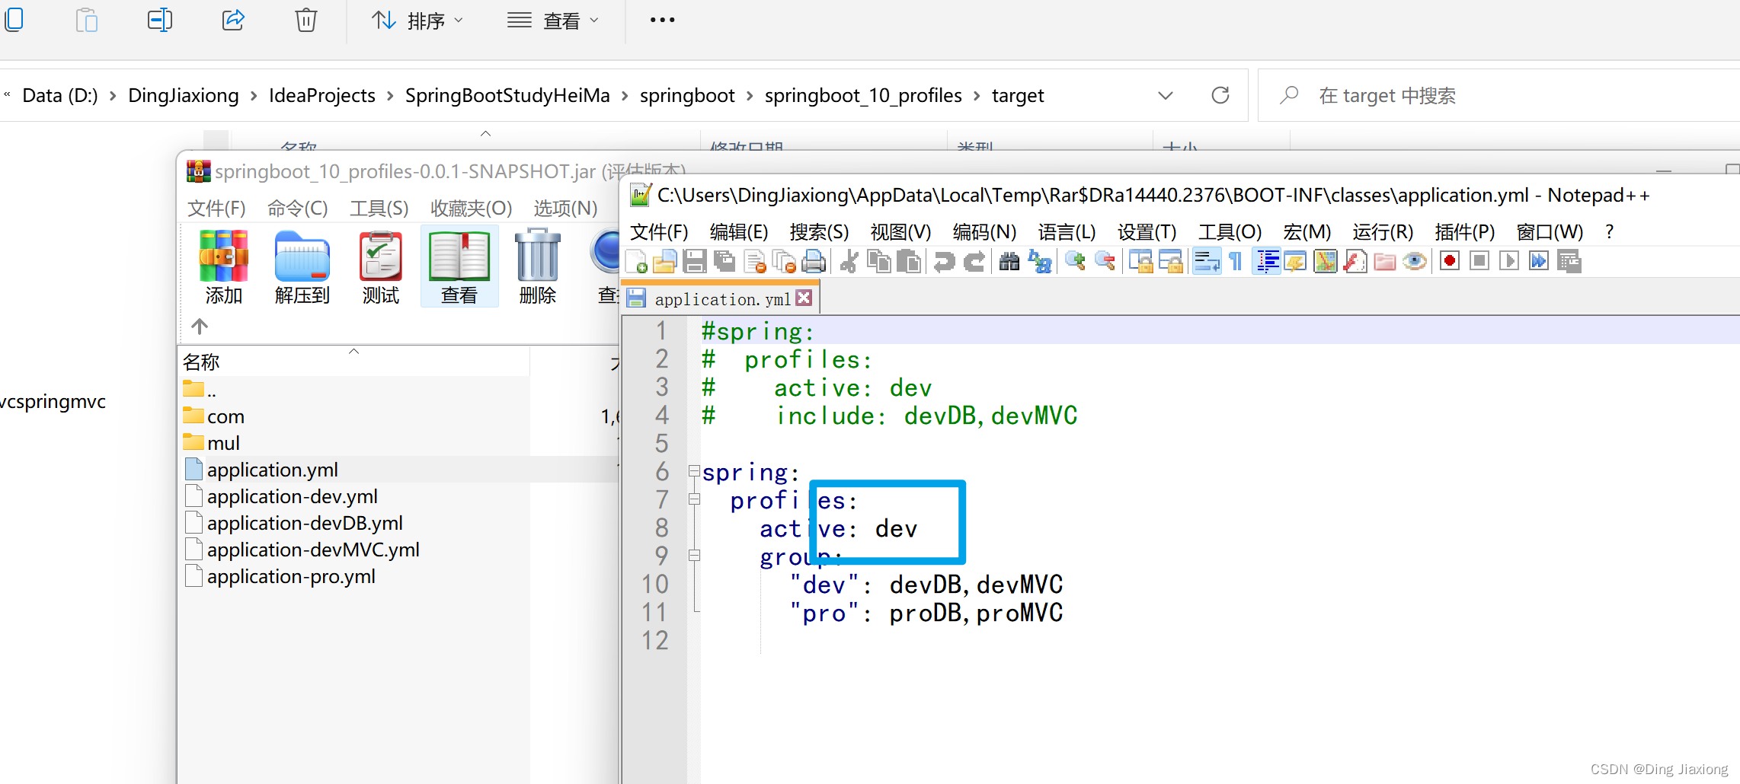This screenshot has height=784, width=1740.
Task: Print the document from Notepad++ toolbar
Action: point(814,262)
